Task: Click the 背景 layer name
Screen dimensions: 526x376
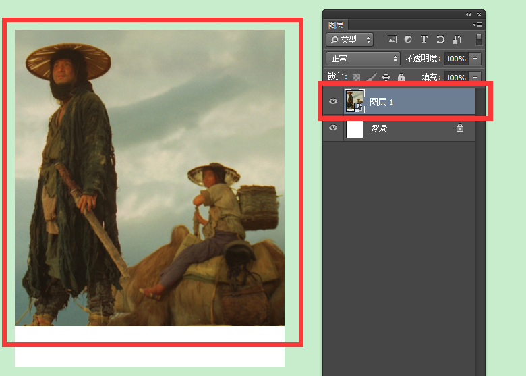Action: pyautogui.click(x=379, y=128)
